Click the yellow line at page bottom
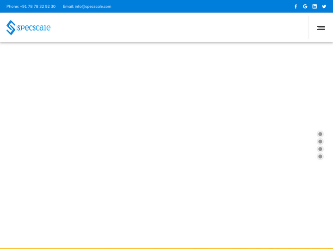This screenshot has width=333, height=249. coord(166,248)
